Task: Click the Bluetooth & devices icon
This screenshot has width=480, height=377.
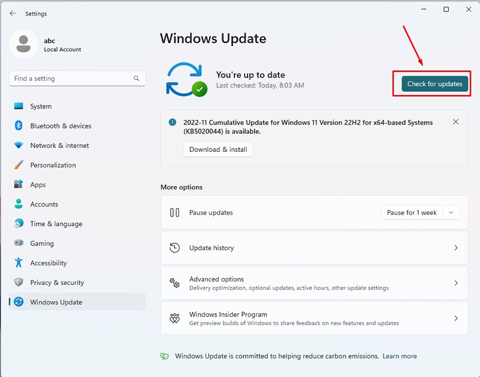Action: 19,126
